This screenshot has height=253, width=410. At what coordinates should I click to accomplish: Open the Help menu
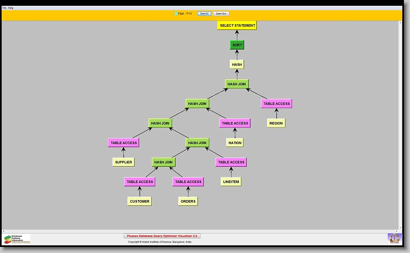coord(11,8)
